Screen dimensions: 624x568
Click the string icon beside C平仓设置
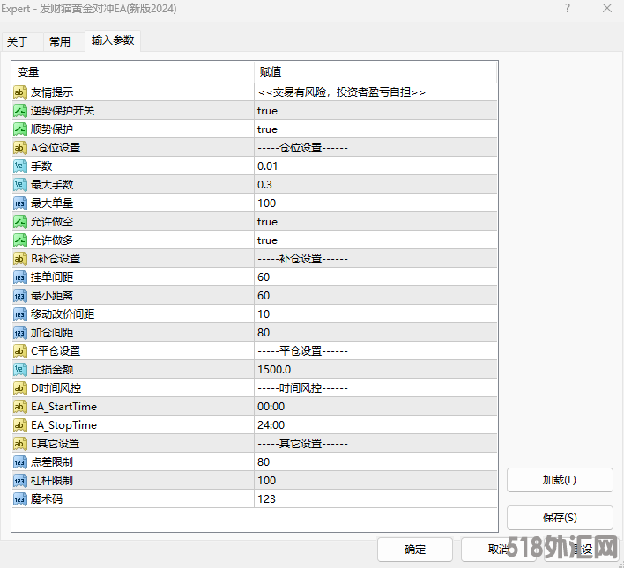click(20, 351)
